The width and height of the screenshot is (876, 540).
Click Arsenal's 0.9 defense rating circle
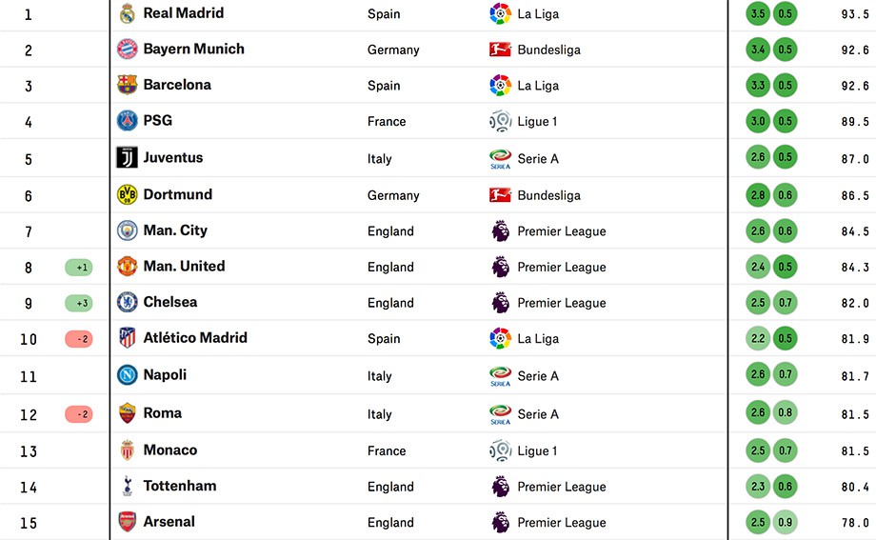(785, 522)
